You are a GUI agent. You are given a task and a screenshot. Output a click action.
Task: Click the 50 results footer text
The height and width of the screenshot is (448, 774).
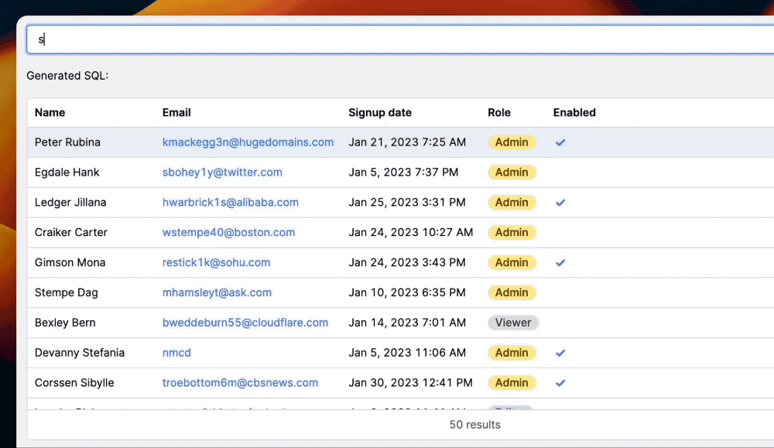[x=474, y=425]
